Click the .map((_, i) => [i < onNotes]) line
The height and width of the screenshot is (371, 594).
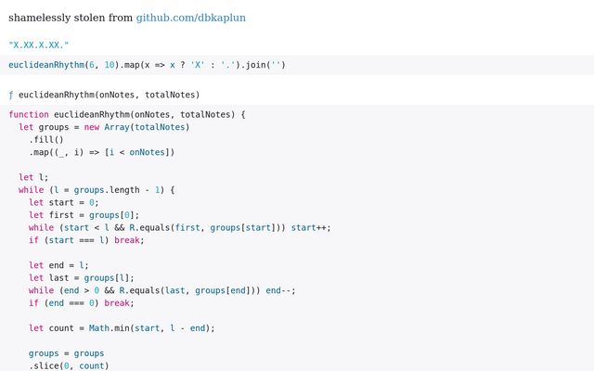coord(101,152)
